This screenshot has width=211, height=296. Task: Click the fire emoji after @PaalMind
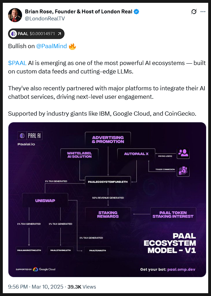click(x=72, y=46)
